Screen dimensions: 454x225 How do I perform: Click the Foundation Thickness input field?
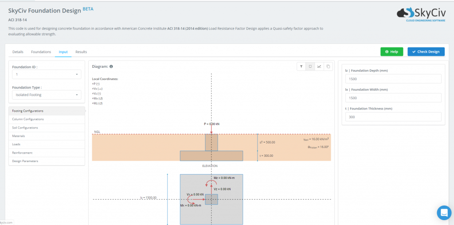tap(393, 117)
